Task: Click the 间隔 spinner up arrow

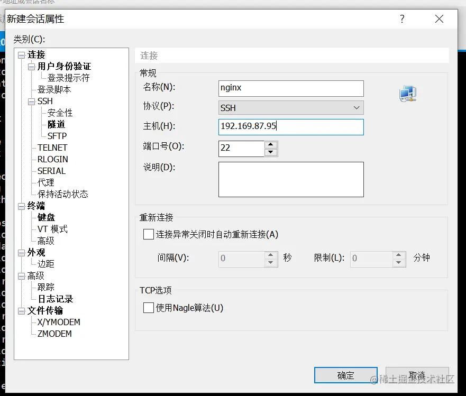Action: (x=271, y=255)
